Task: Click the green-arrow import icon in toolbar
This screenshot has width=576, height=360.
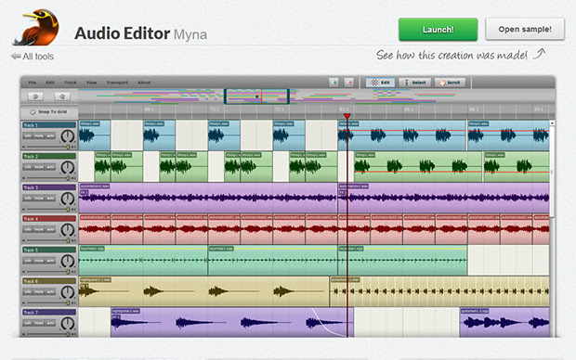Action: point(334,83)
